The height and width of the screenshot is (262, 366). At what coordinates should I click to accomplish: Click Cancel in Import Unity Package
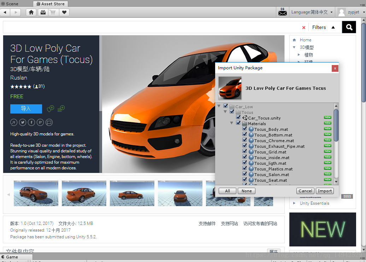305,191
